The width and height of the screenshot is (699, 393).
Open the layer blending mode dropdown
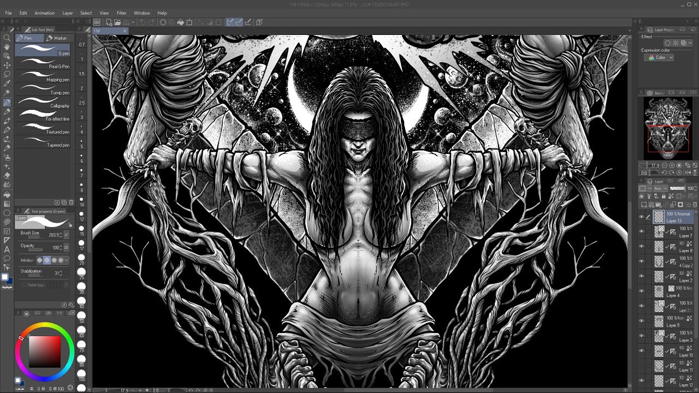(x=661, y=188)
